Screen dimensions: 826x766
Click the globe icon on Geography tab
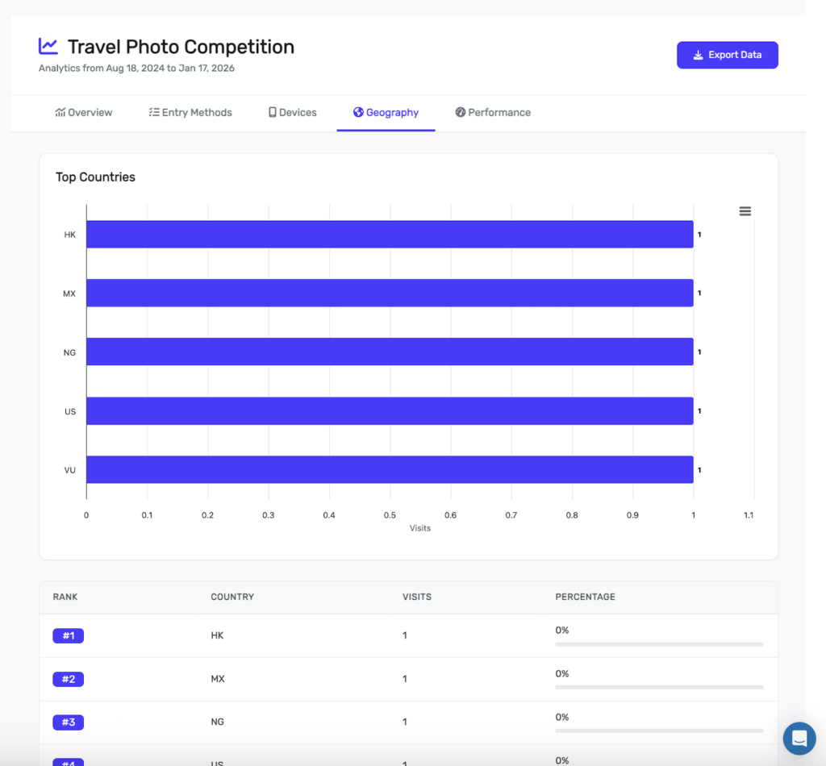click(x=358, y=112)
